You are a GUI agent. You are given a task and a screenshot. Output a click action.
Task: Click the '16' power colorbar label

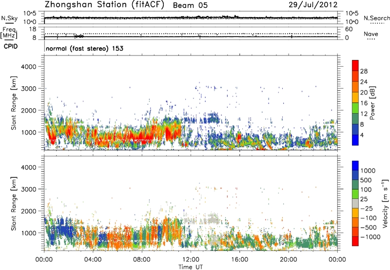point(364,103)
